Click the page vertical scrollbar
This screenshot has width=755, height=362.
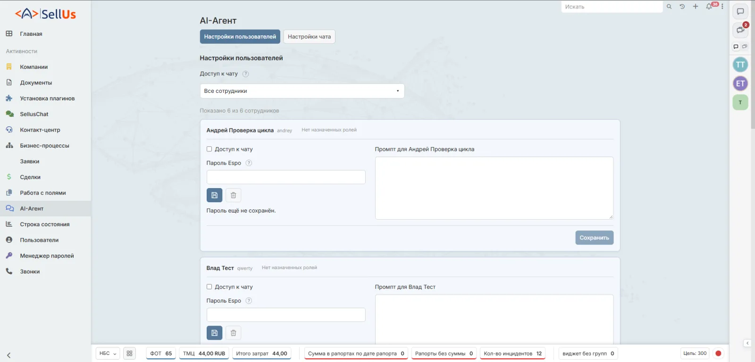tap(753, 65)
